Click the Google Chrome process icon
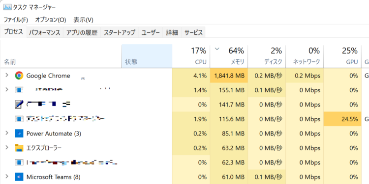Image resolution: width=369 pixels, height=184 pixels. (x=19, y=76)
